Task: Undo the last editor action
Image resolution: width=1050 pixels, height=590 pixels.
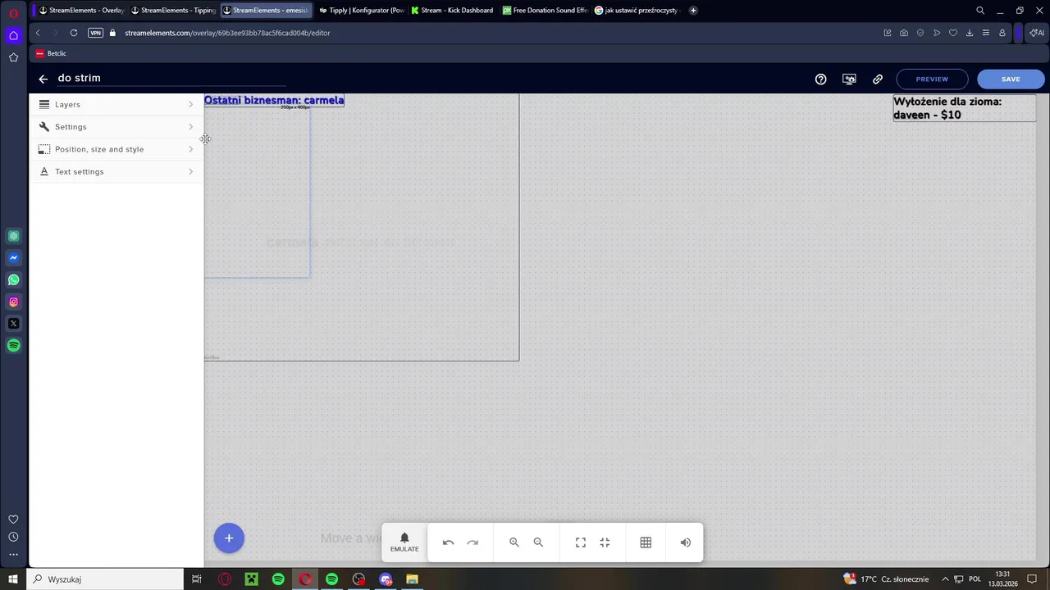Action: (x=448, y=542)
